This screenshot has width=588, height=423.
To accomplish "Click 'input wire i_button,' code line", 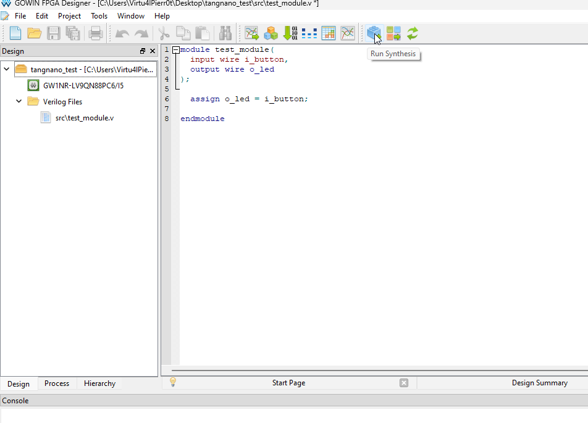I will pos(239,60).
